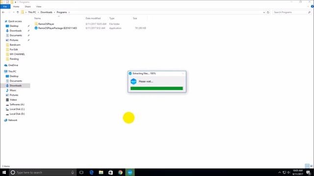This screenshot has width=314, height=176.
Task: Click Remix OS Player taskbar icon
Action: click(x=130, y=173)
